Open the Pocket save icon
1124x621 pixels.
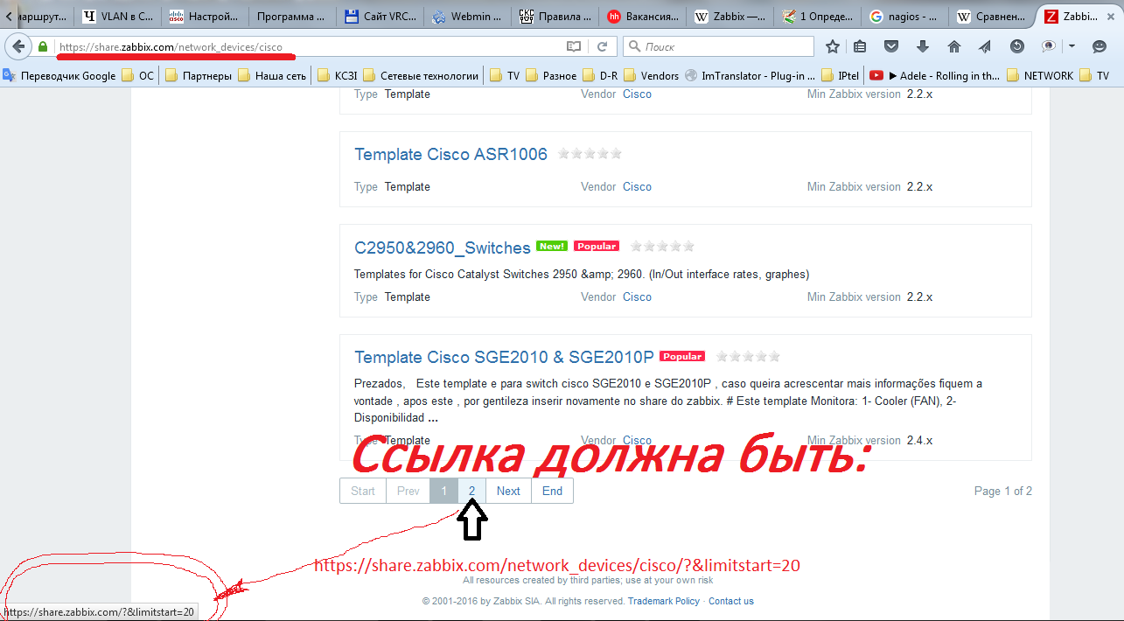pos(891,46)
